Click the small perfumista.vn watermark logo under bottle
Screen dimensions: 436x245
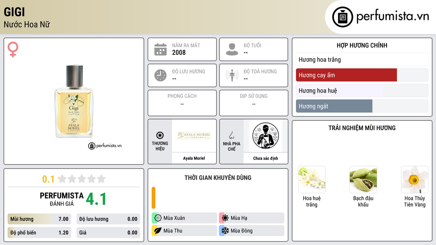tap(105, 145)
